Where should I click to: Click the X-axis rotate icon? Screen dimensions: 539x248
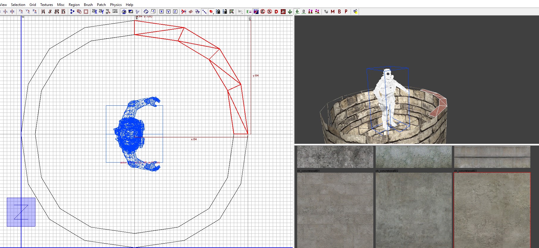point(21,12)
